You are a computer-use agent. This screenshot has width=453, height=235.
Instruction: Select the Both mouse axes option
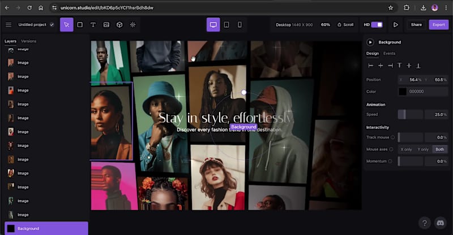[440, 149]
